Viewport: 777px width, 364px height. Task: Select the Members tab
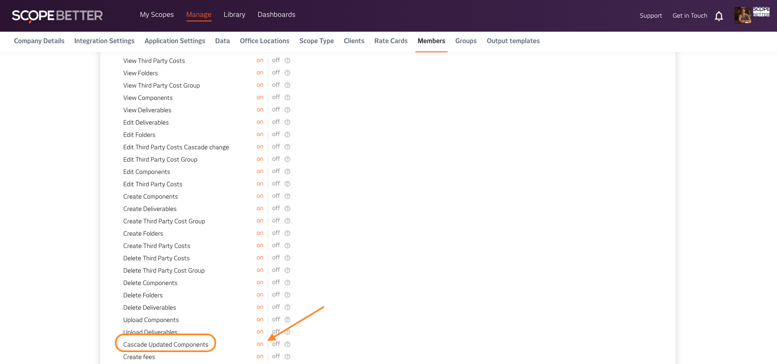tap(432, 41)
